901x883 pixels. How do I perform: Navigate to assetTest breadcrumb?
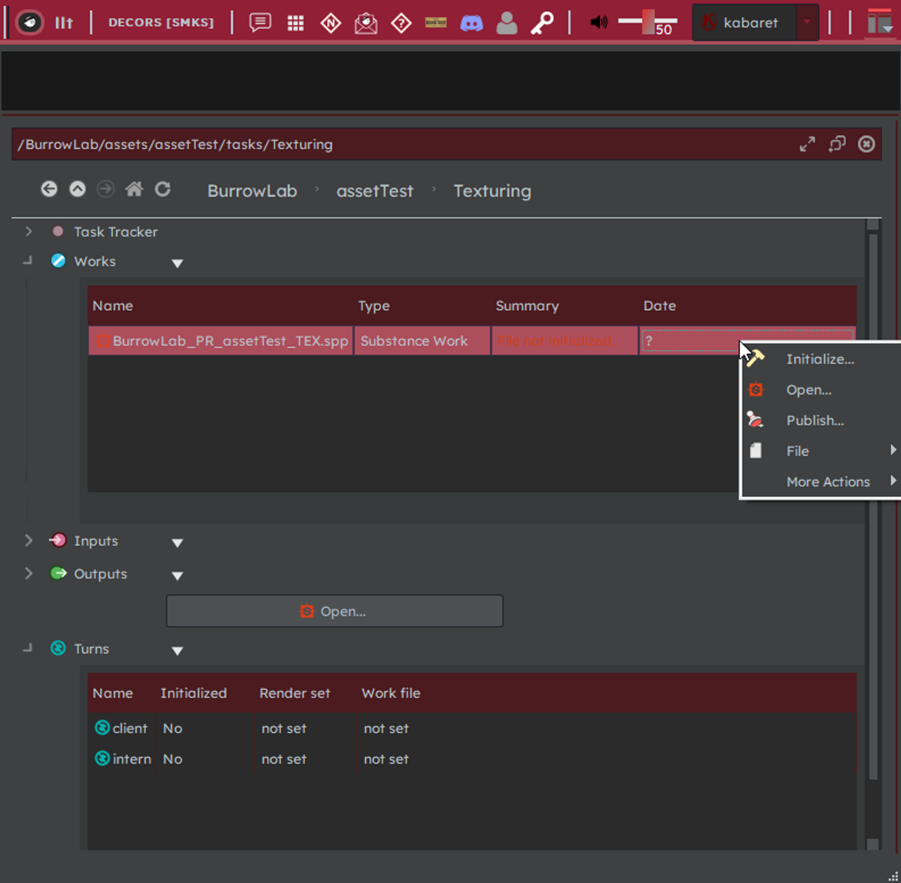coord(375,191)
